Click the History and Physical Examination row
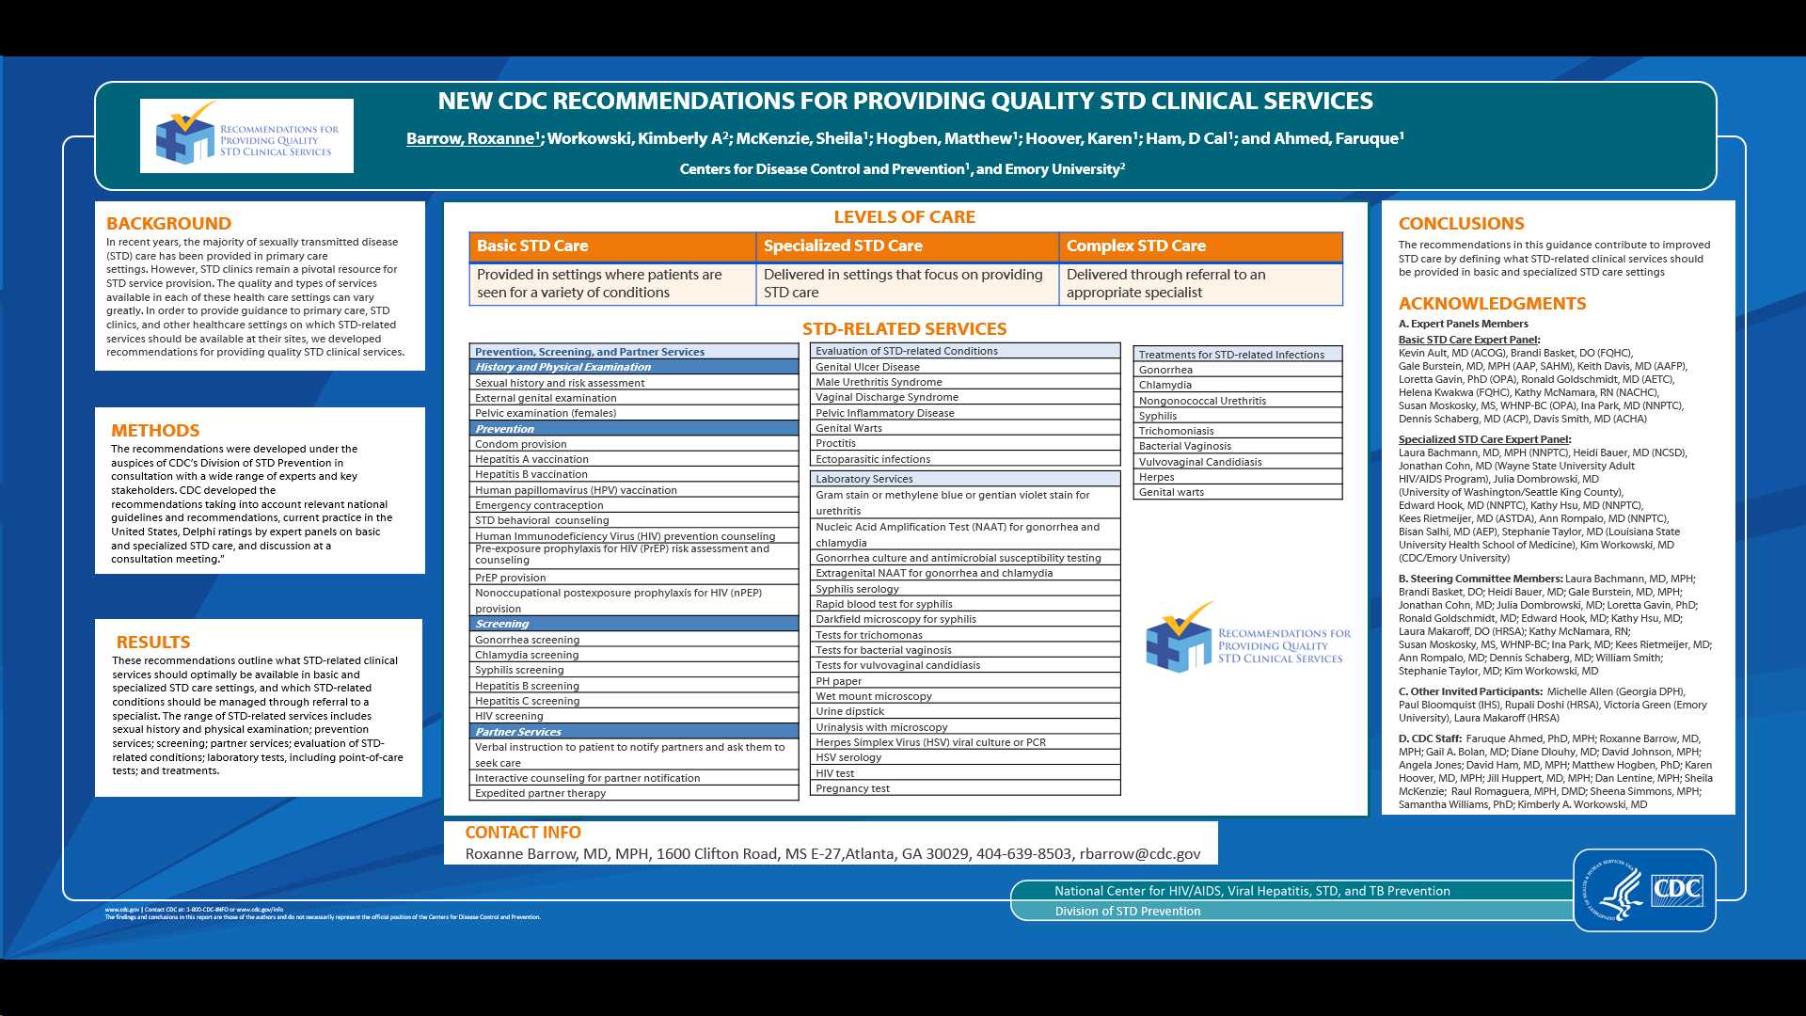Viewport: 1806px width, 1016px height. click(633, 367)
